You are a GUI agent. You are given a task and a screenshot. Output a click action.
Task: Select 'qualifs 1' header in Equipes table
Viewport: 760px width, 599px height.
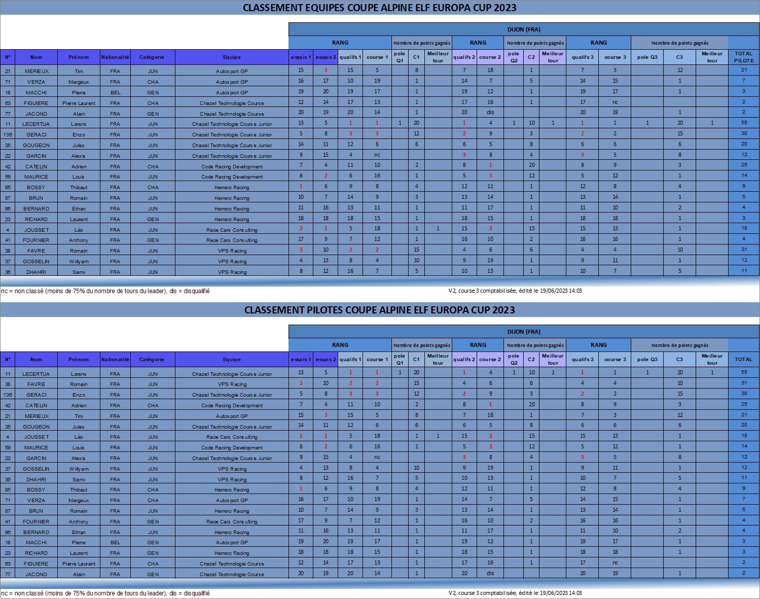coord(350,57)
